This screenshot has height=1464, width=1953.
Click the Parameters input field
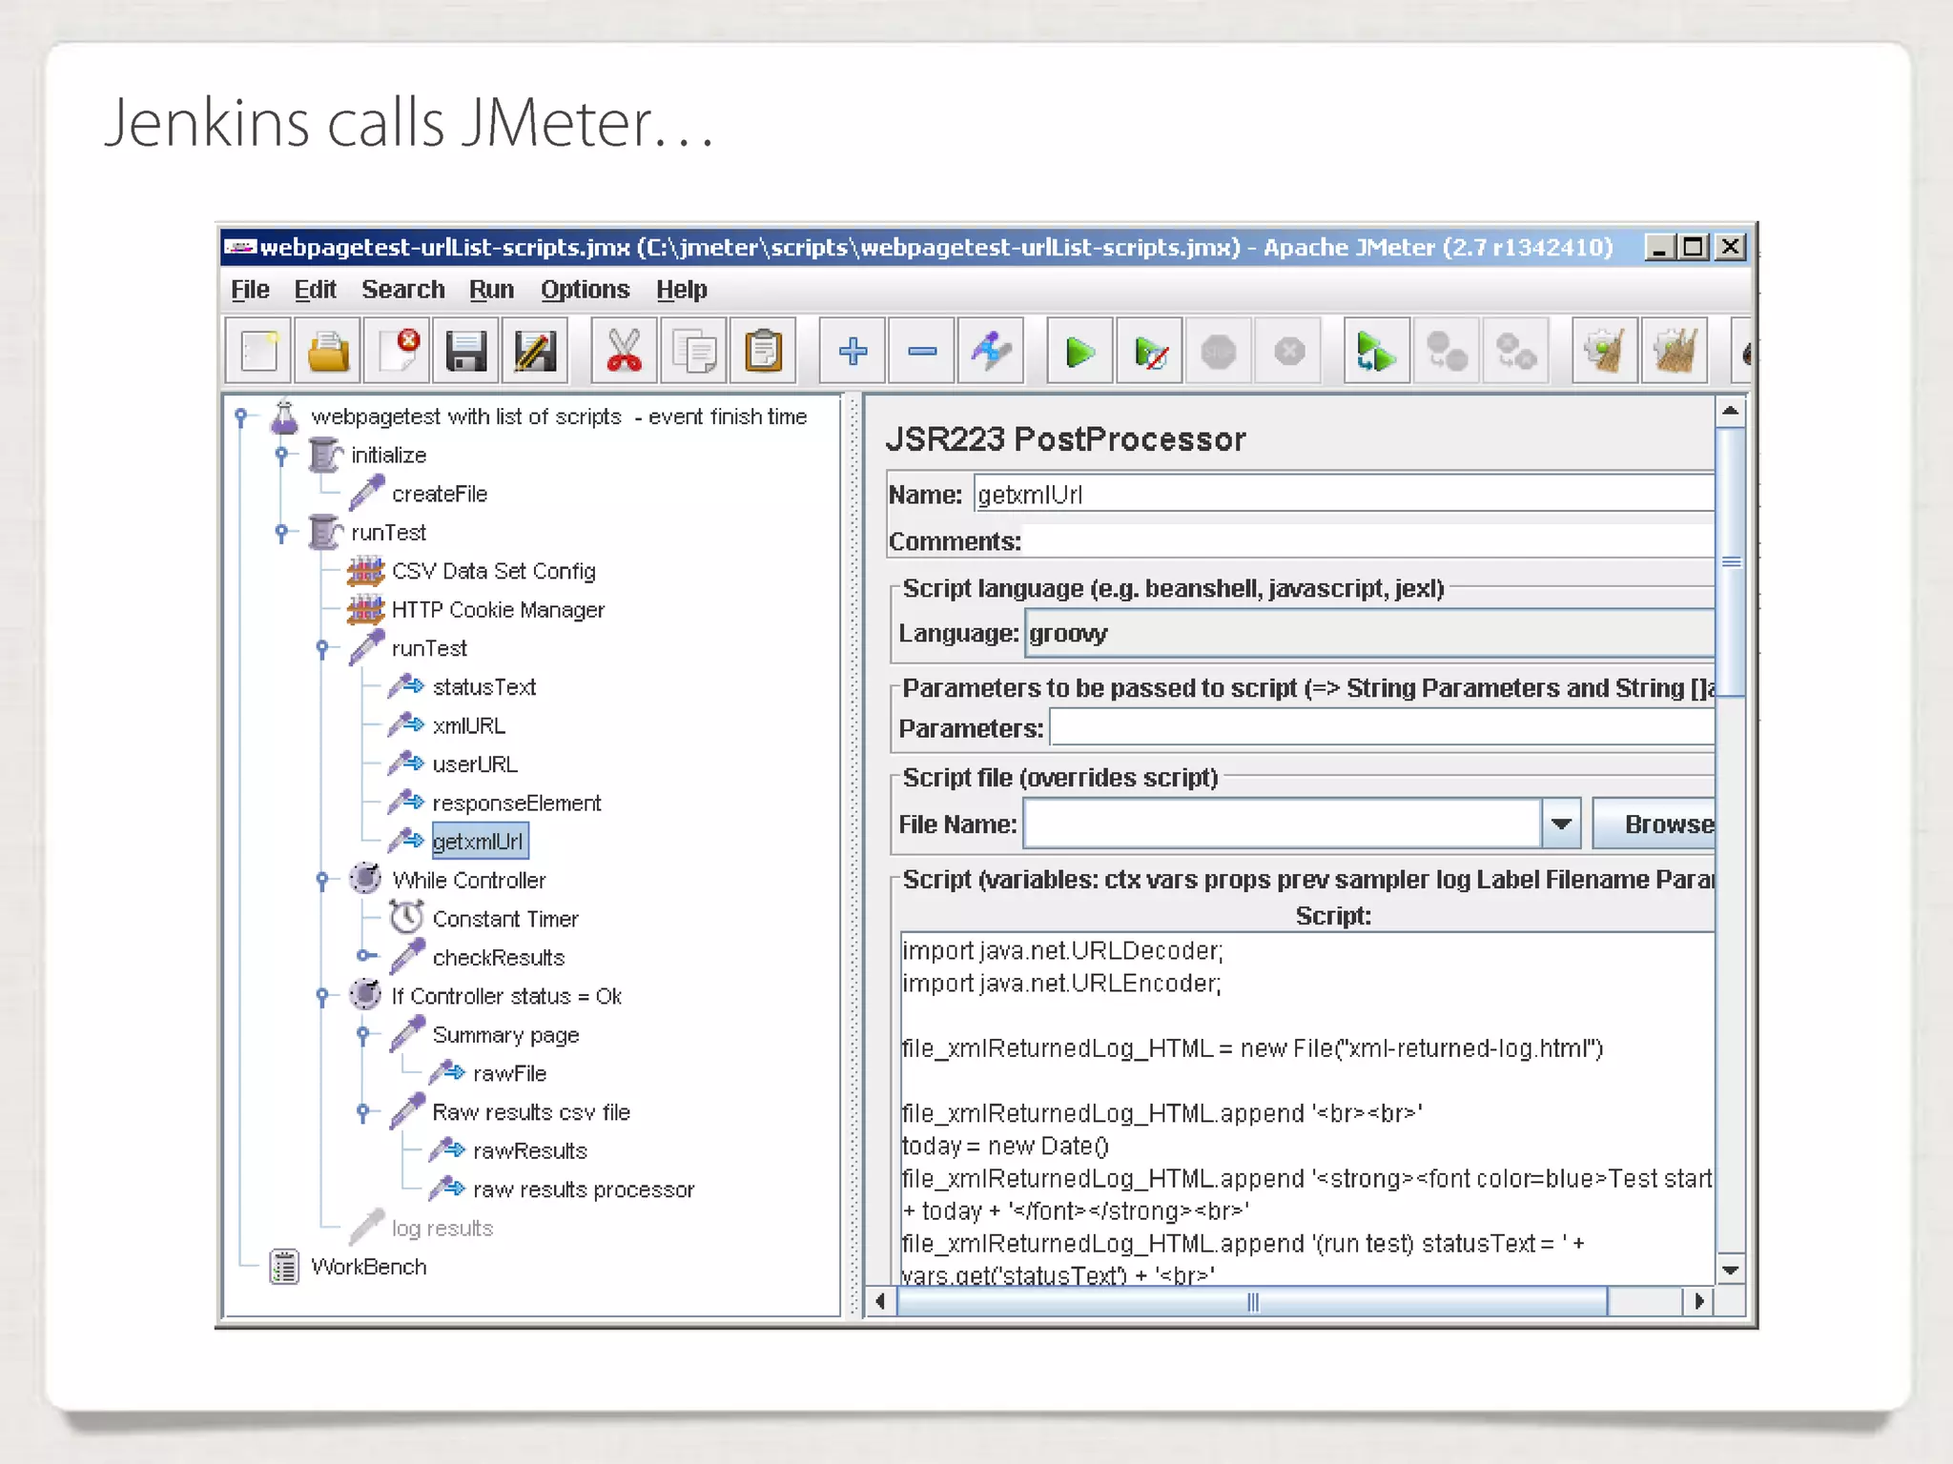[x=1382, y=728]
